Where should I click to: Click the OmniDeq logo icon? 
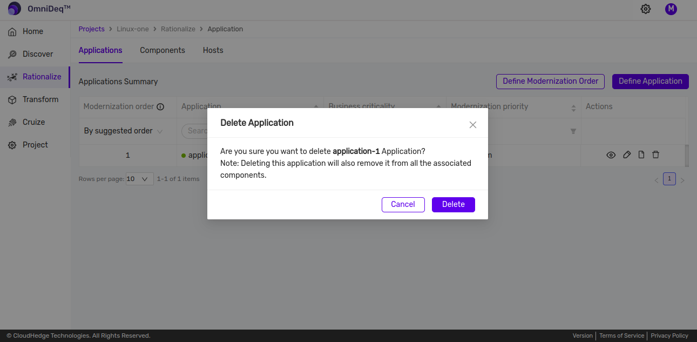pos(15,9)
